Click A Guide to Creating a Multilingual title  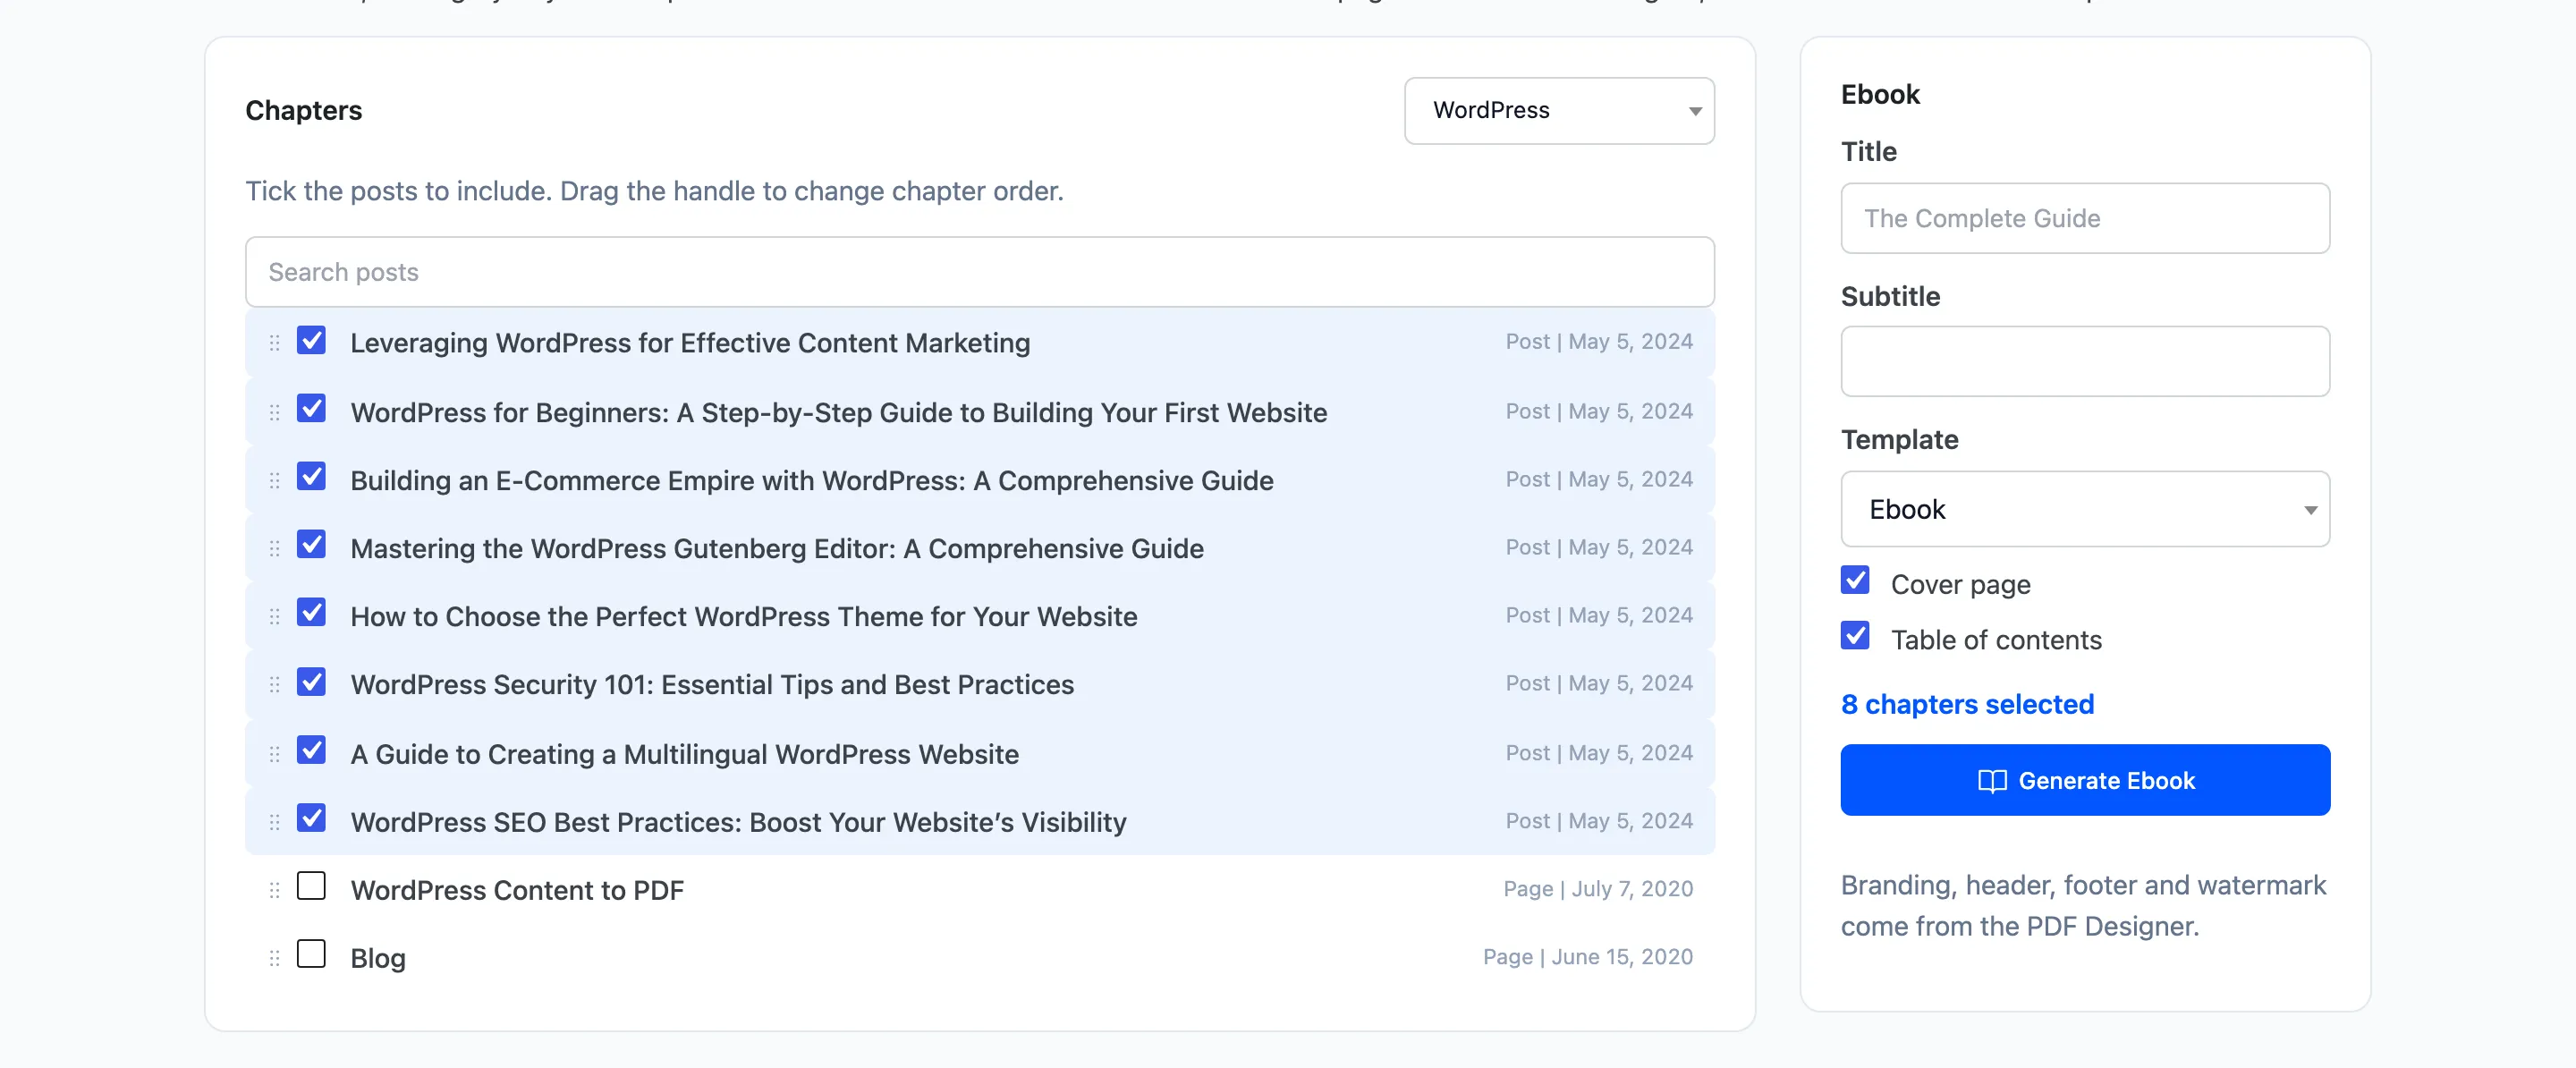[x=685, y=754]
